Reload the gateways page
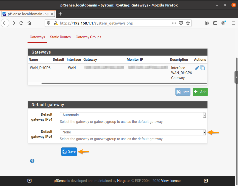Image resolution: width=238 pixels, height=186 pixels. point(21,23)
